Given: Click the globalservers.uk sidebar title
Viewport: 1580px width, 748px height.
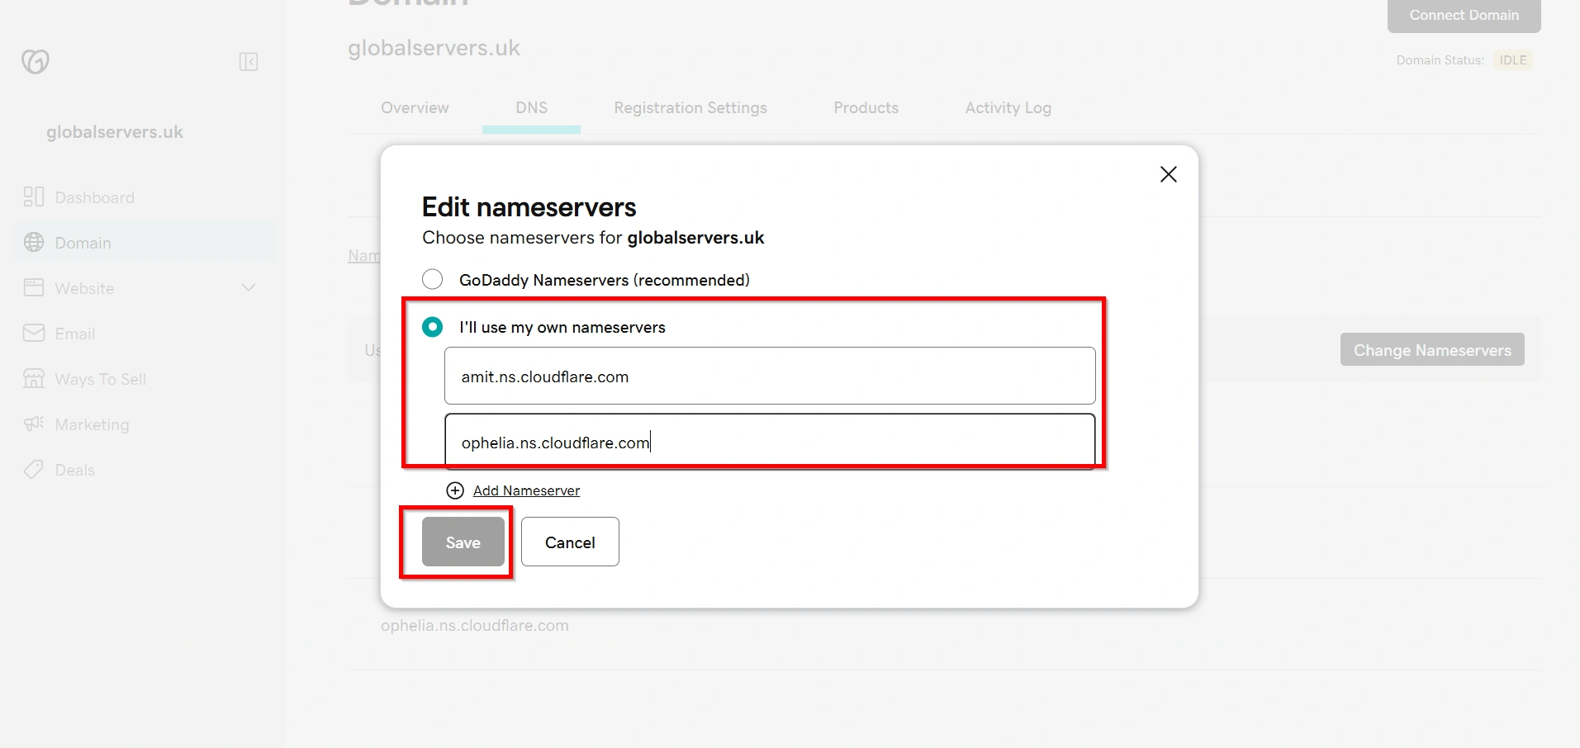Looking at the screenshot, I should pyautogui.click(x=115, y=132).
